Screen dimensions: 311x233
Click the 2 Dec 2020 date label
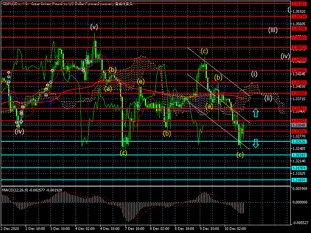(x=10, y=229)
